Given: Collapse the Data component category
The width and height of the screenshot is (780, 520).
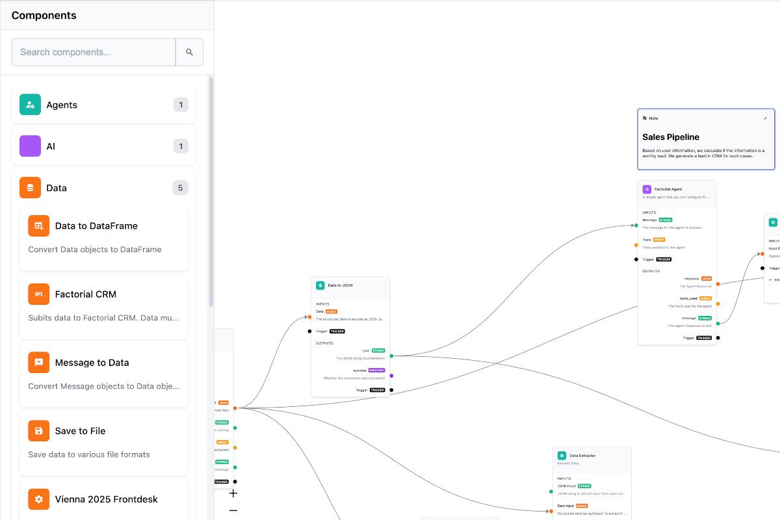Looking at the screenshot, I should [104, 187].
